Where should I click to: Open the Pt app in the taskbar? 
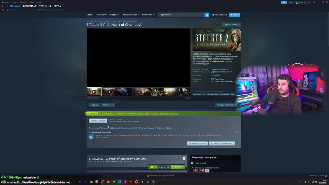[114, 182]
